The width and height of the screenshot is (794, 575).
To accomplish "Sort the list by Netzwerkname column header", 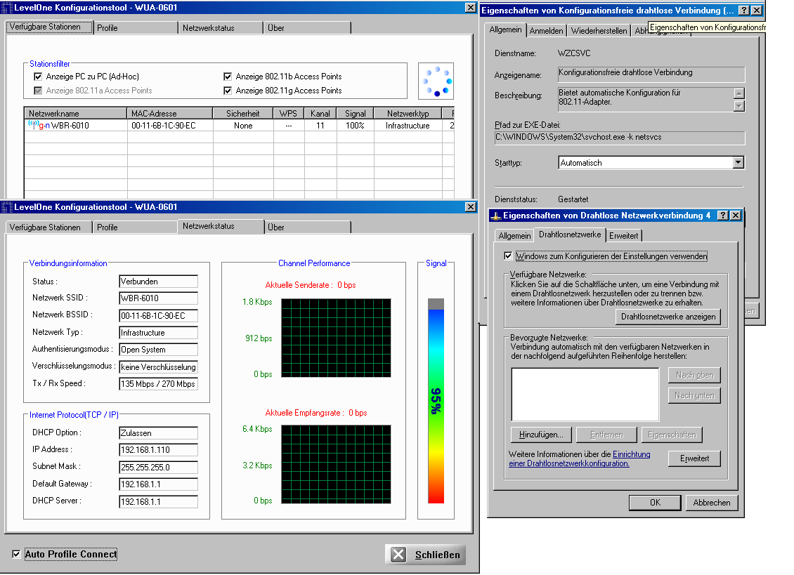I will 75,113.
